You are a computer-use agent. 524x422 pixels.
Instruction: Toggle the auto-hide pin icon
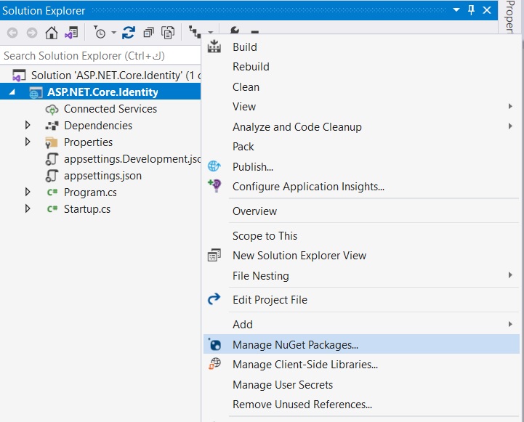click(x=471, y=10)
